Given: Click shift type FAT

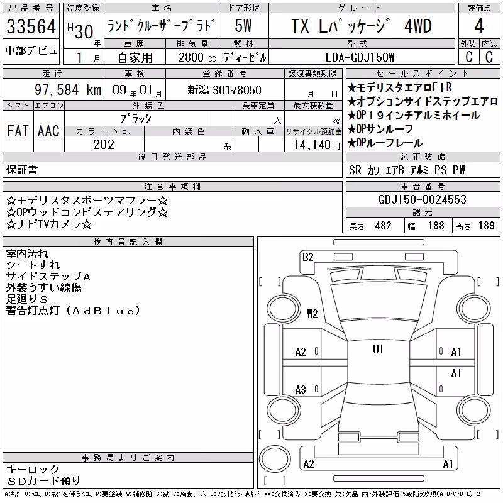Looking at the screenshot, I should point(18,131).
